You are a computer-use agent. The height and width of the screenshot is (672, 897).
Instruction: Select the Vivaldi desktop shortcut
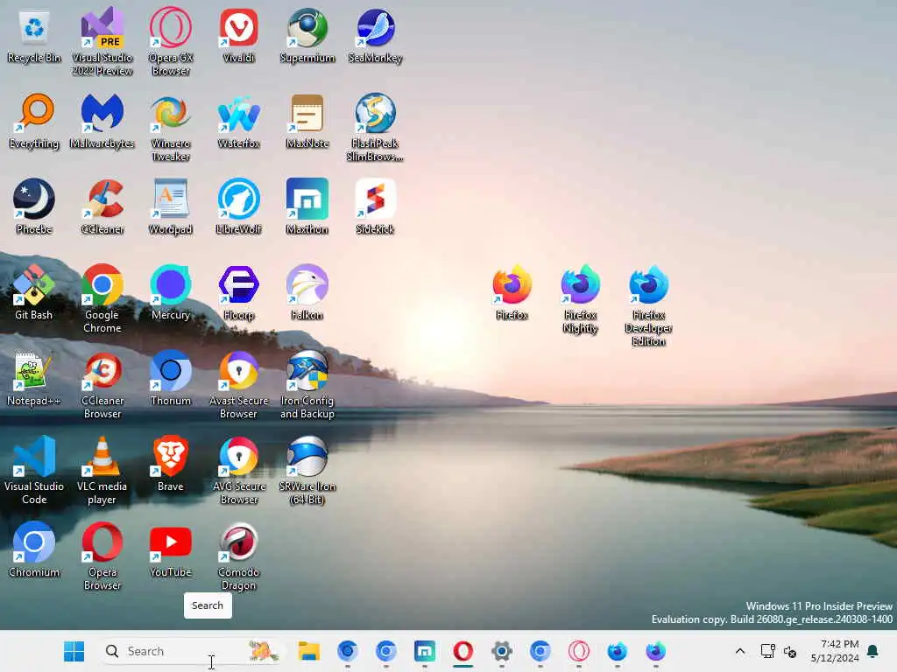tap(238, 35)
